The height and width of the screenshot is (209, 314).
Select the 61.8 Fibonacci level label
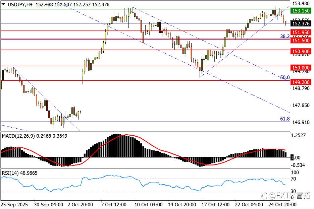[285, 119]
